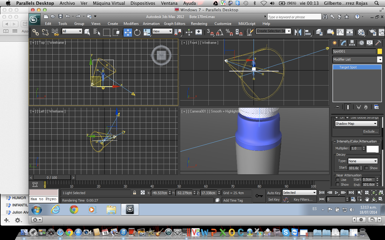
Task: Click the Select and Link tool
Action: (x=35, y=32)
